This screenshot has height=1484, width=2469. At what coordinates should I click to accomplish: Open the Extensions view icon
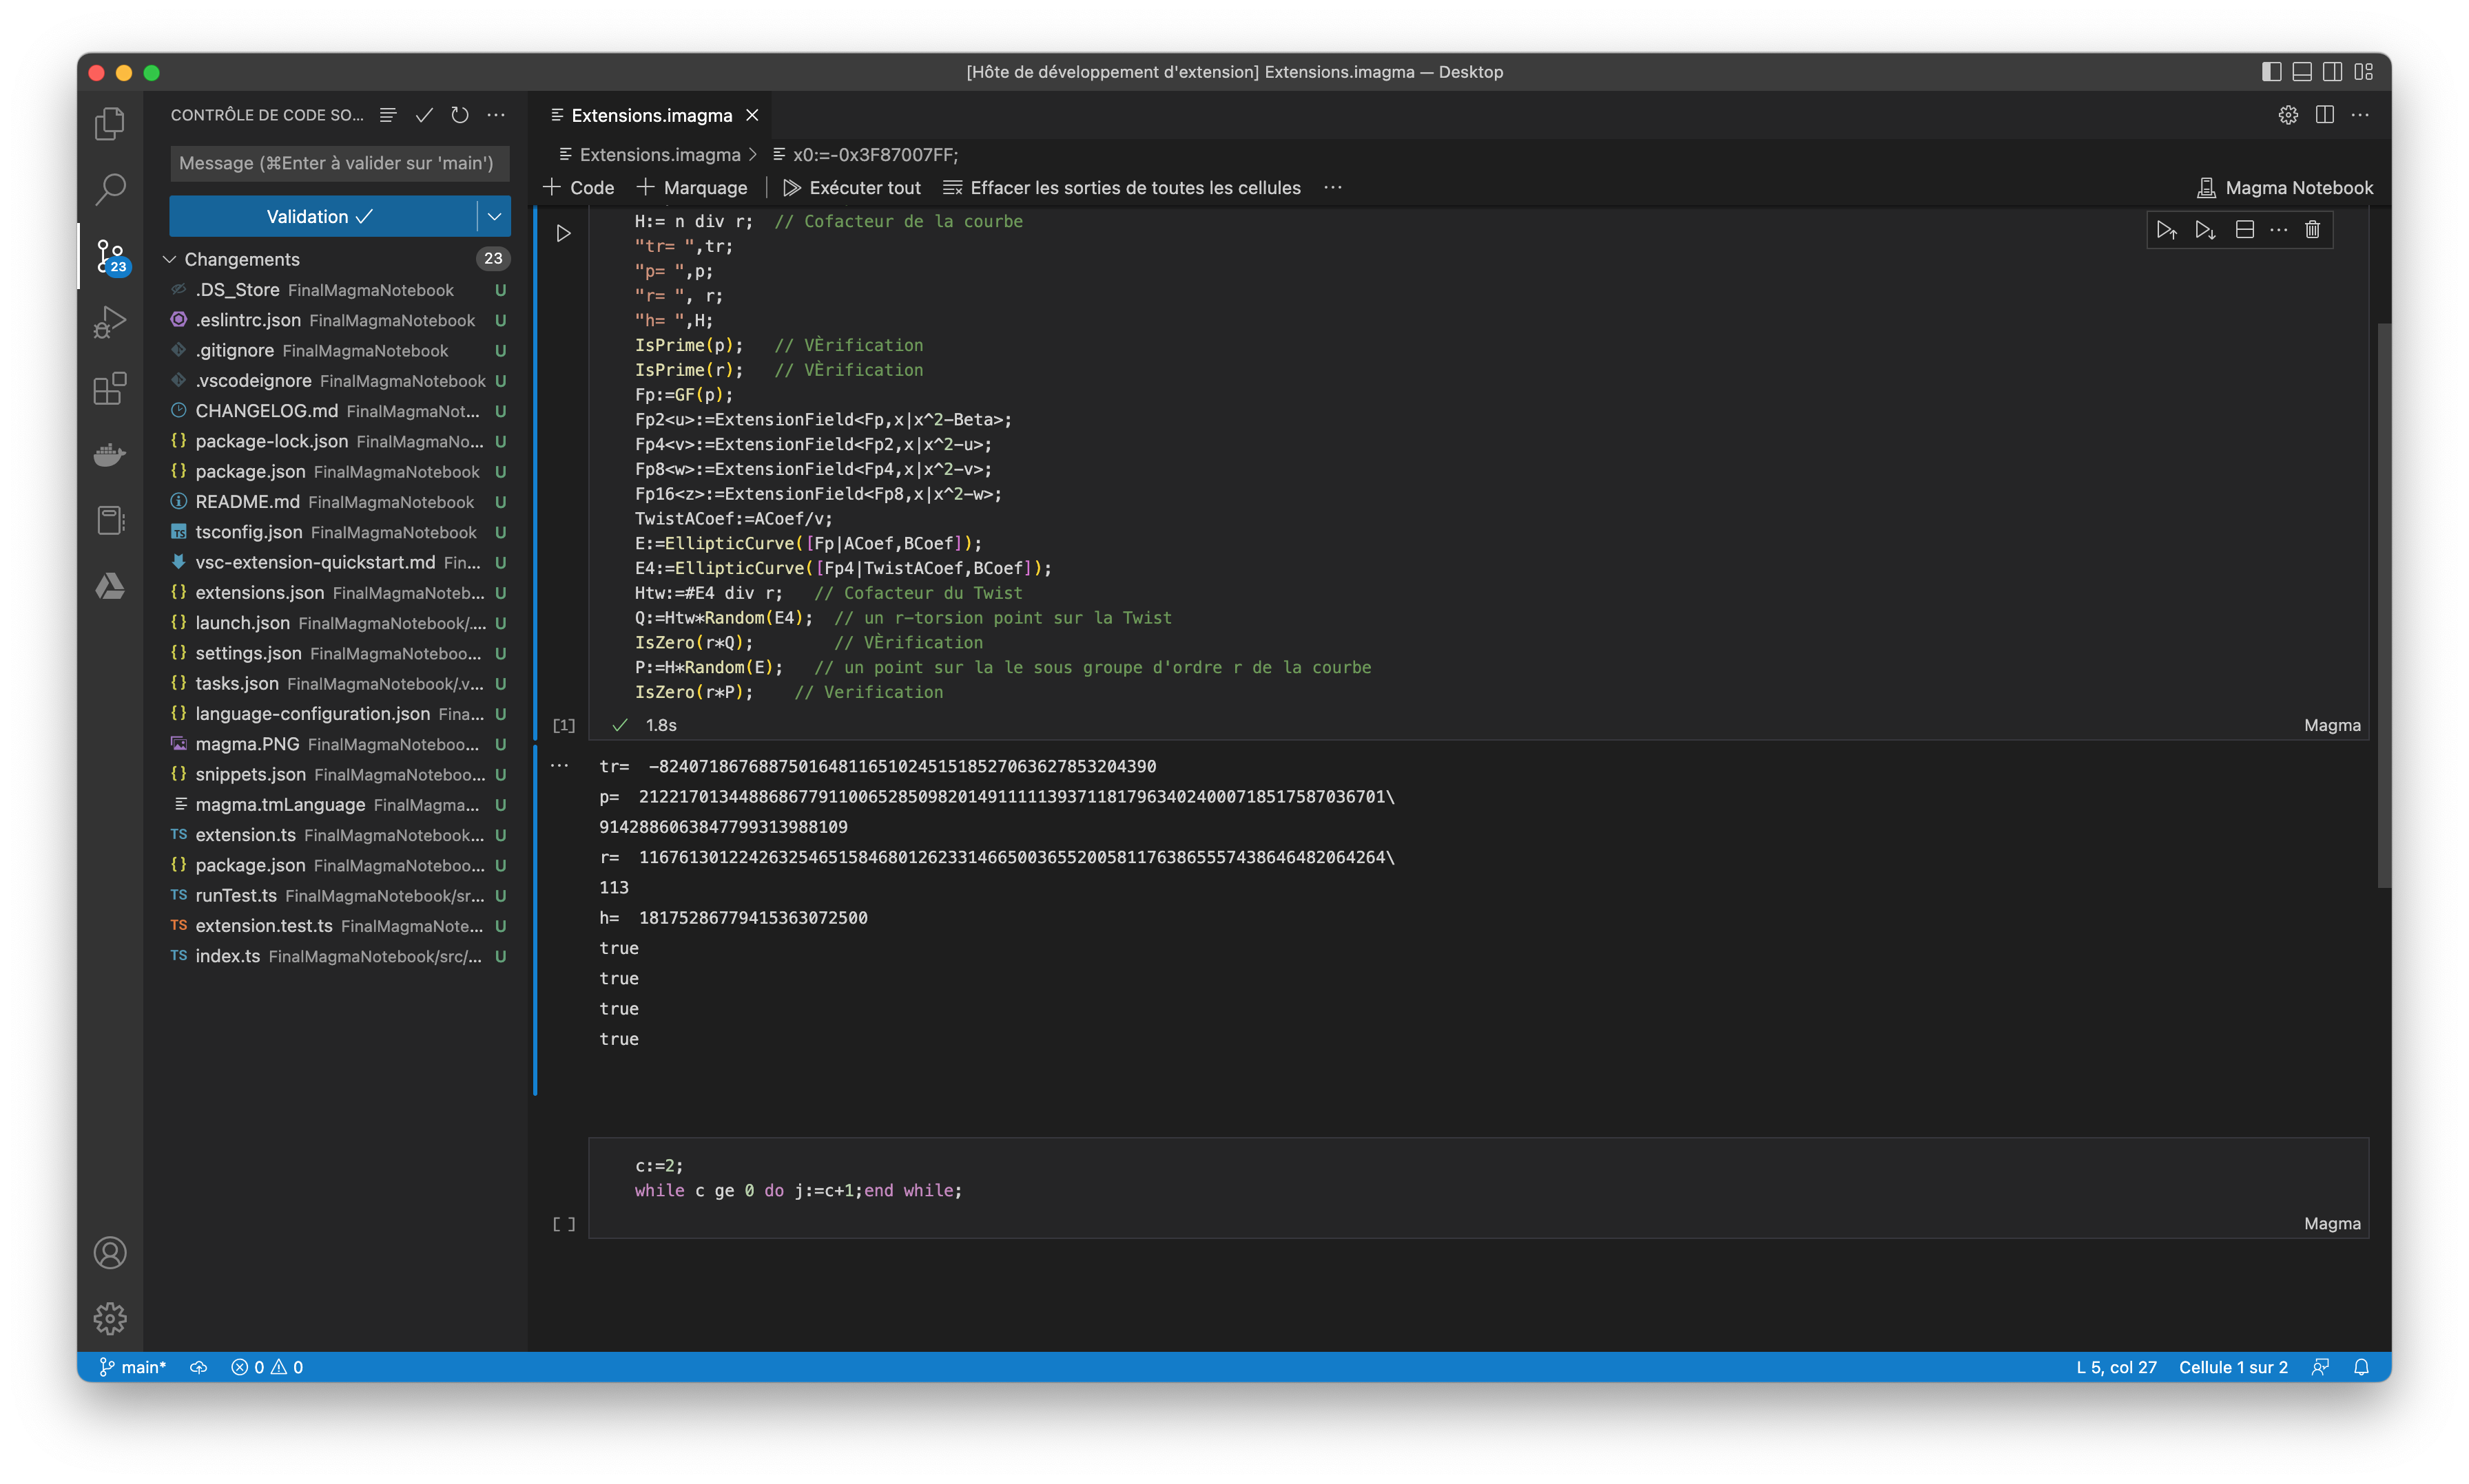(110, 388)
